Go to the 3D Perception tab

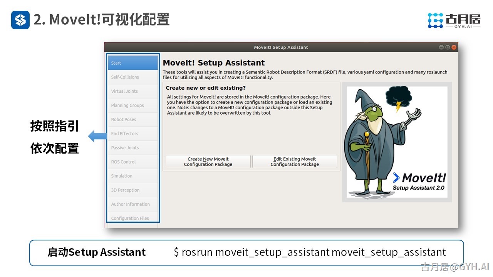(133, 190)
